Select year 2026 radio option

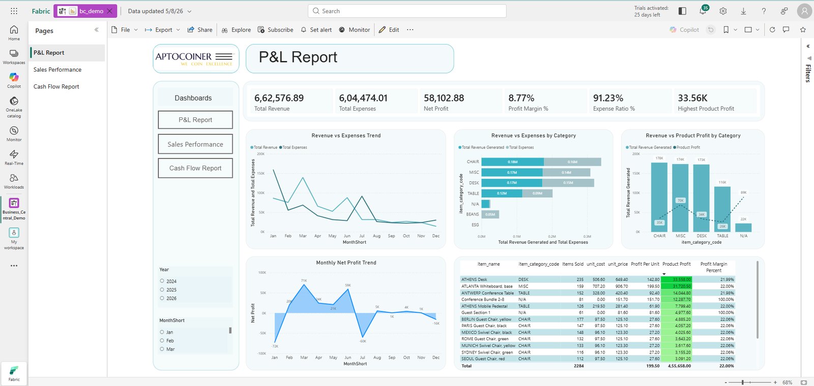pos(162,298)
